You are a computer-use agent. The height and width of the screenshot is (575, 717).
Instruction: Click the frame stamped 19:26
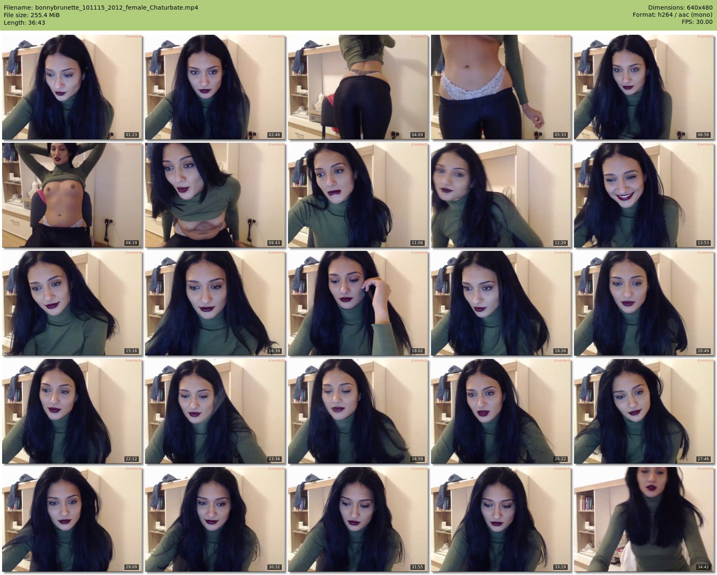tap(501, 303)
